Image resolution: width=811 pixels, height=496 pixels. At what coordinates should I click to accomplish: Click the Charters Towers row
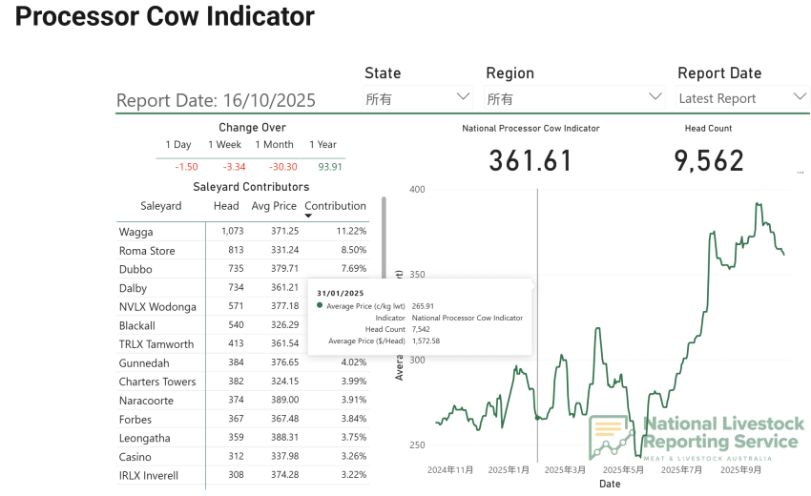pyautogui.click(x=157, y=382)
